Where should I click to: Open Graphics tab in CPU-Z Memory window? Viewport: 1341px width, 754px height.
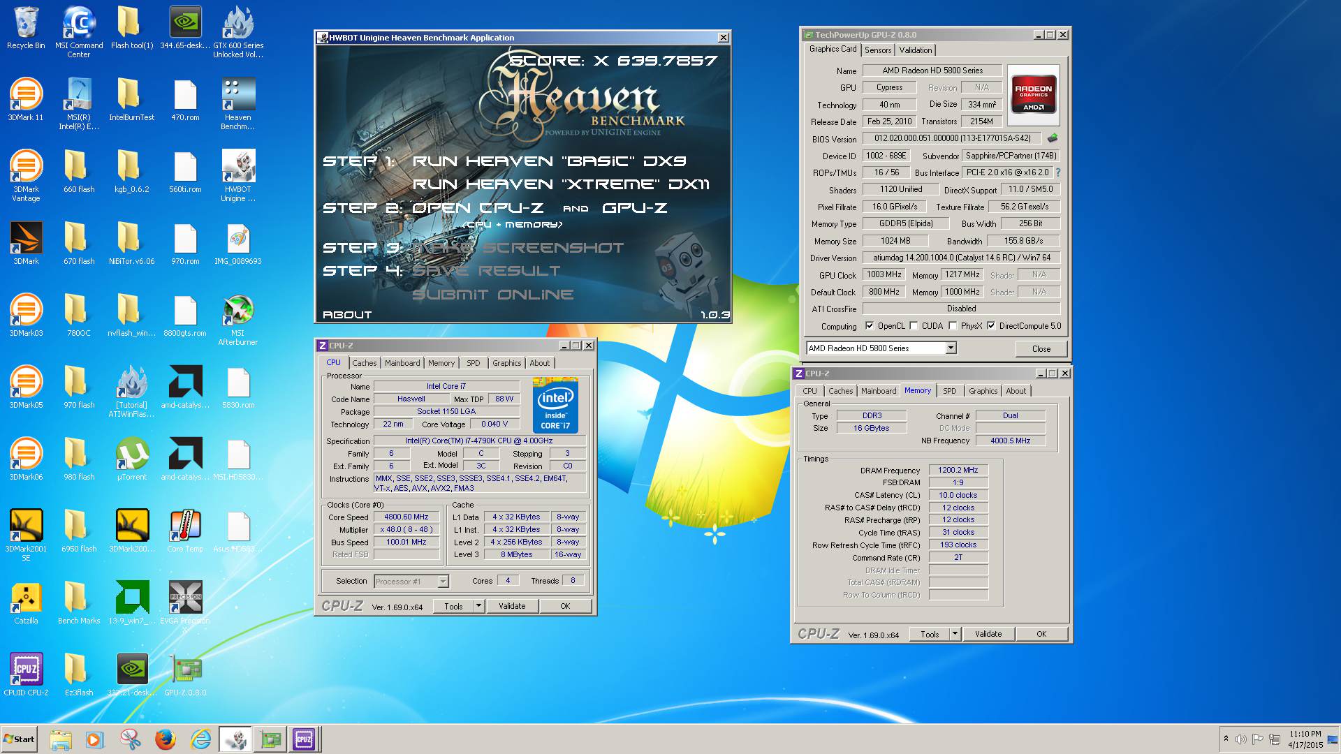tap(983, 391)
